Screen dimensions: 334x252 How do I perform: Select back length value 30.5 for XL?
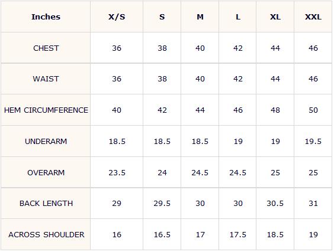[x=275, y=204]
